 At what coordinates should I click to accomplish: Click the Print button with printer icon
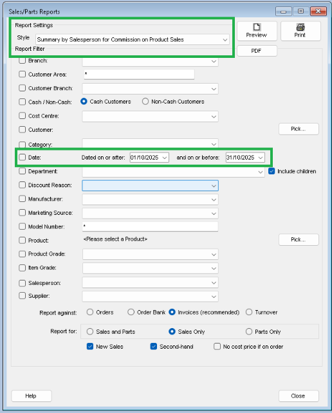click(x=300, y=31)
